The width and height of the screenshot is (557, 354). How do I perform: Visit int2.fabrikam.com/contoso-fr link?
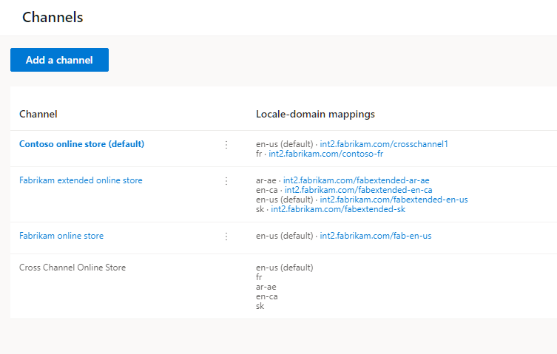click(326, 154)
